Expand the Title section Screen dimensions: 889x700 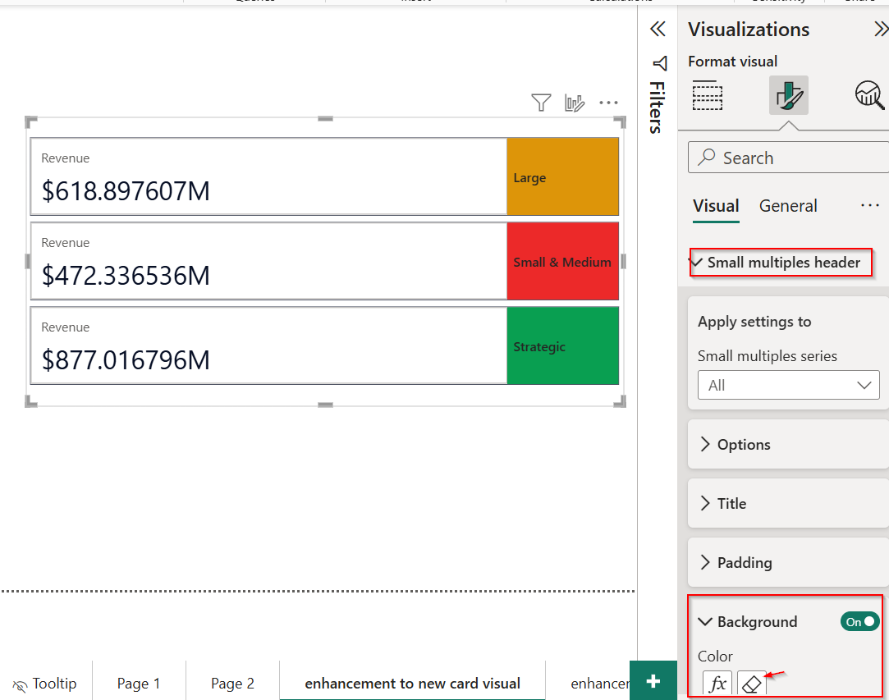(x=789, y=503)
